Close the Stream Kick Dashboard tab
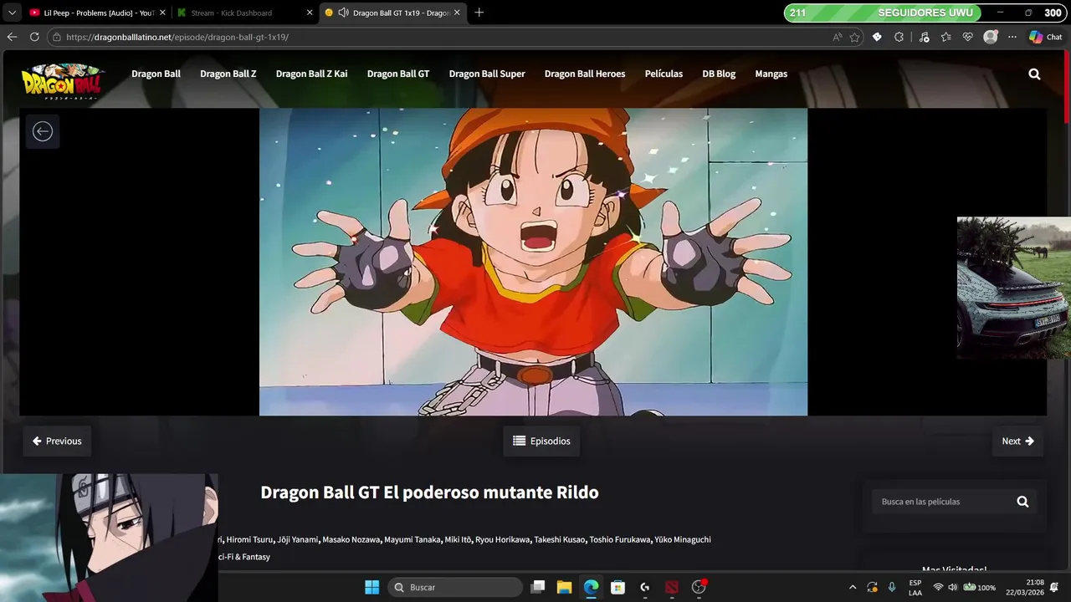 click(310, 13)
